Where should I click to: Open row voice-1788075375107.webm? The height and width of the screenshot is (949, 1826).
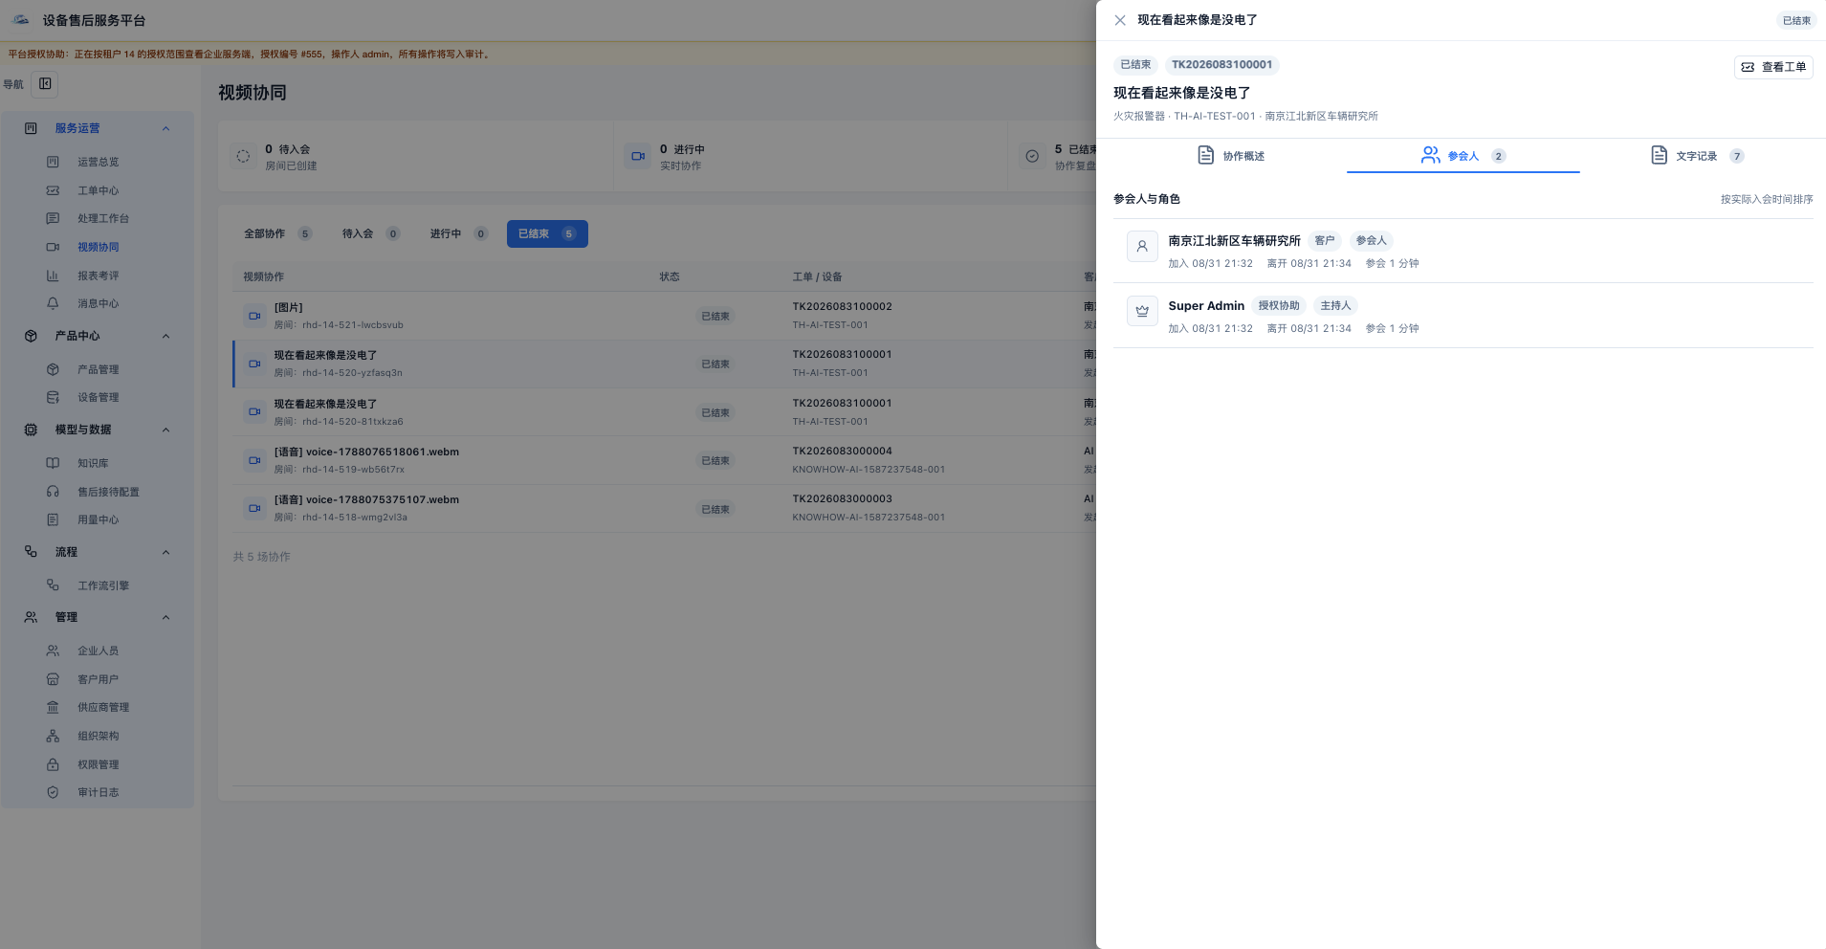664,508
